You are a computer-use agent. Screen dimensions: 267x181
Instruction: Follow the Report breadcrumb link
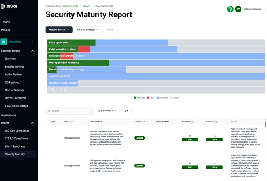coord(87,6)
